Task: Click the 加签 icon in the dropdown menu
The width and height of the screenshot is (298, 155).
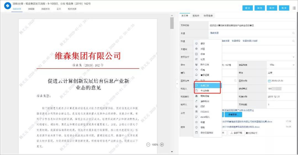Action: pos(196,49)
